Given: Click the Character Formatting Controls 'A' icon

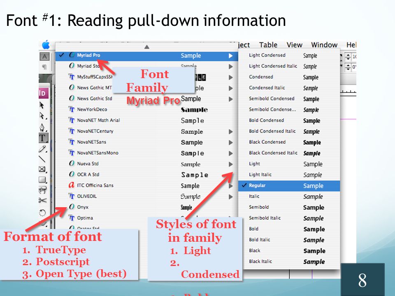Looking at the screenshot, I should click(44, 57).
